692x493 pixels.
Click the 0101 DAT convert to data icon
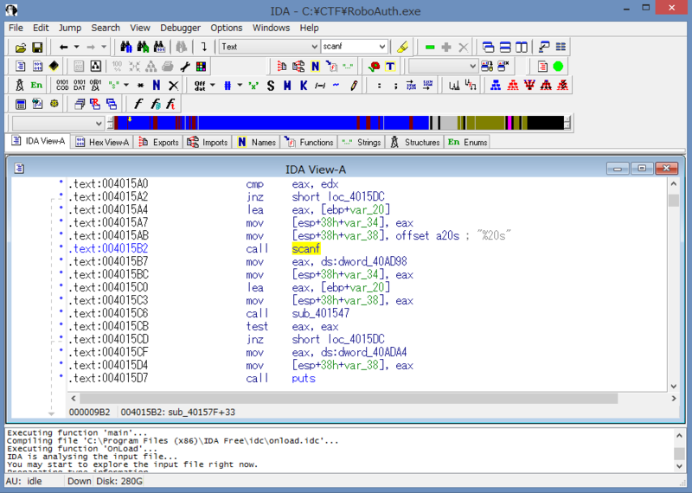click(80, 85)
